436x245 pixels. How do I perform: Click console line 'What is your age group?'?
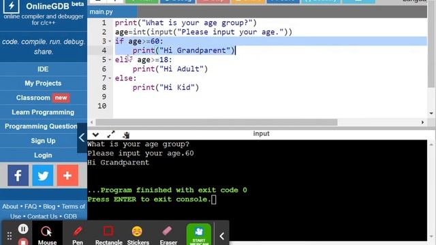click(138, 144)
